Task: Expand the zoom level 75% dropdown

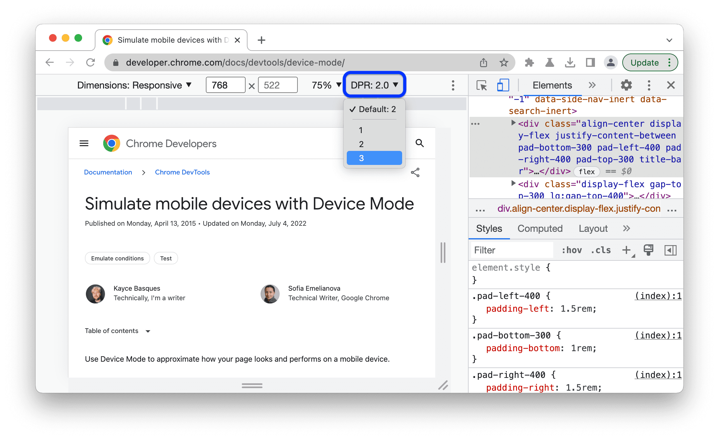Action: point(322,85)
